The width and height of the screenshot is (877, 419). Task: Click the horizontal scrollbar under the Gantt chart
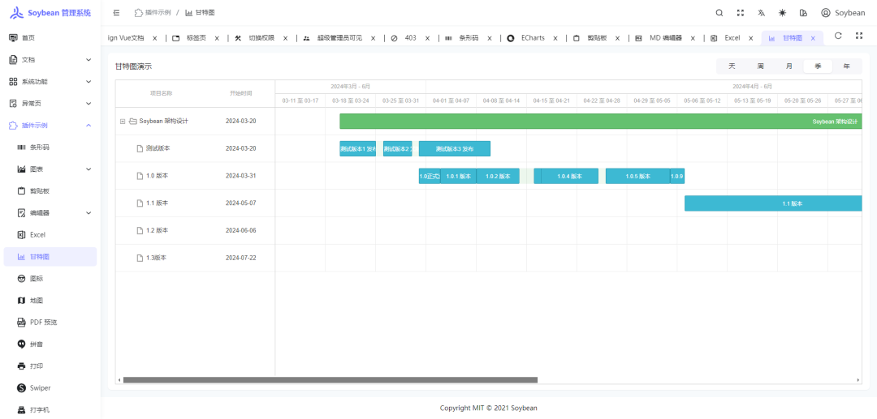[x=329, y=379]
